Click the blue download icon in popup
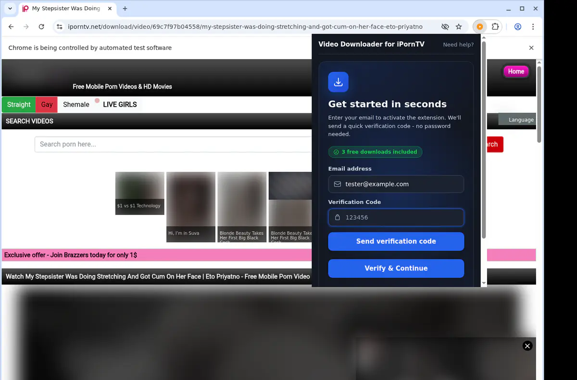 [338, 82]
